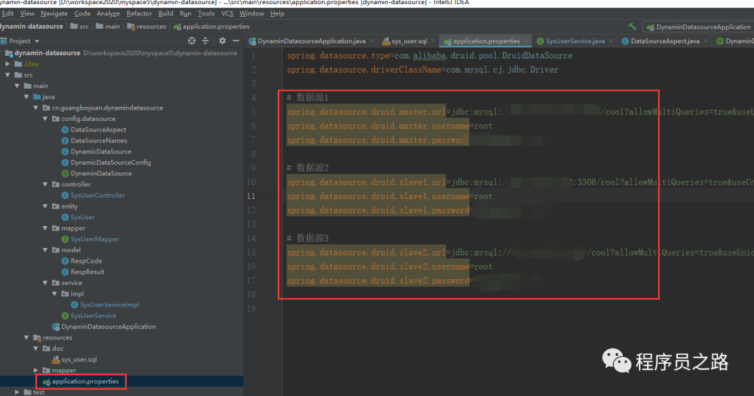Click the Collapse All icon in Project panel
The height and width of the screenshot is (396, 754).
tap(205, 41)
